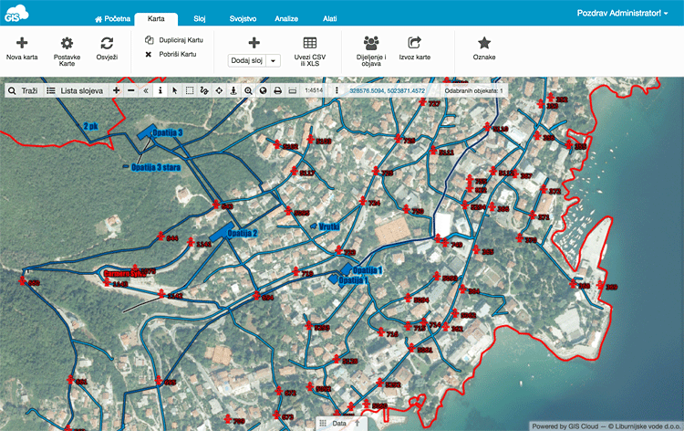Switch to the Karta tab

pos(156,19)
